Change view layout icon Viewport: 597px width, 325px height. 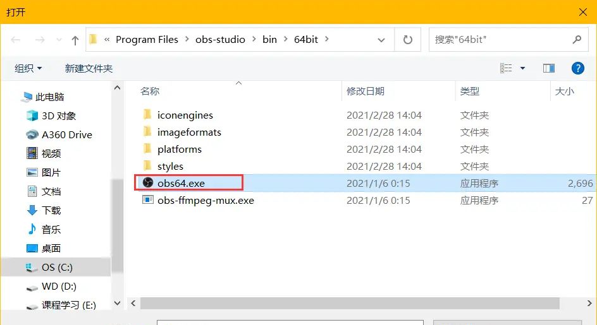point(506,68)
